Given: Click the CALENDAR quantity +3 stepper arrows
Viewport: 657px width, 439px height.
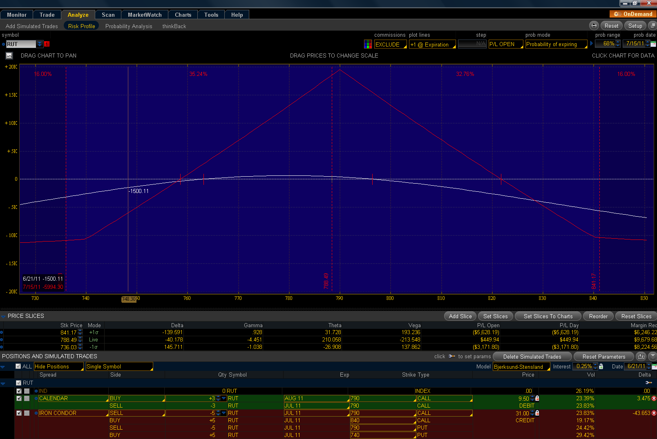Looking at the screenshot, I should pyautogui.click(x=218, y=398).
